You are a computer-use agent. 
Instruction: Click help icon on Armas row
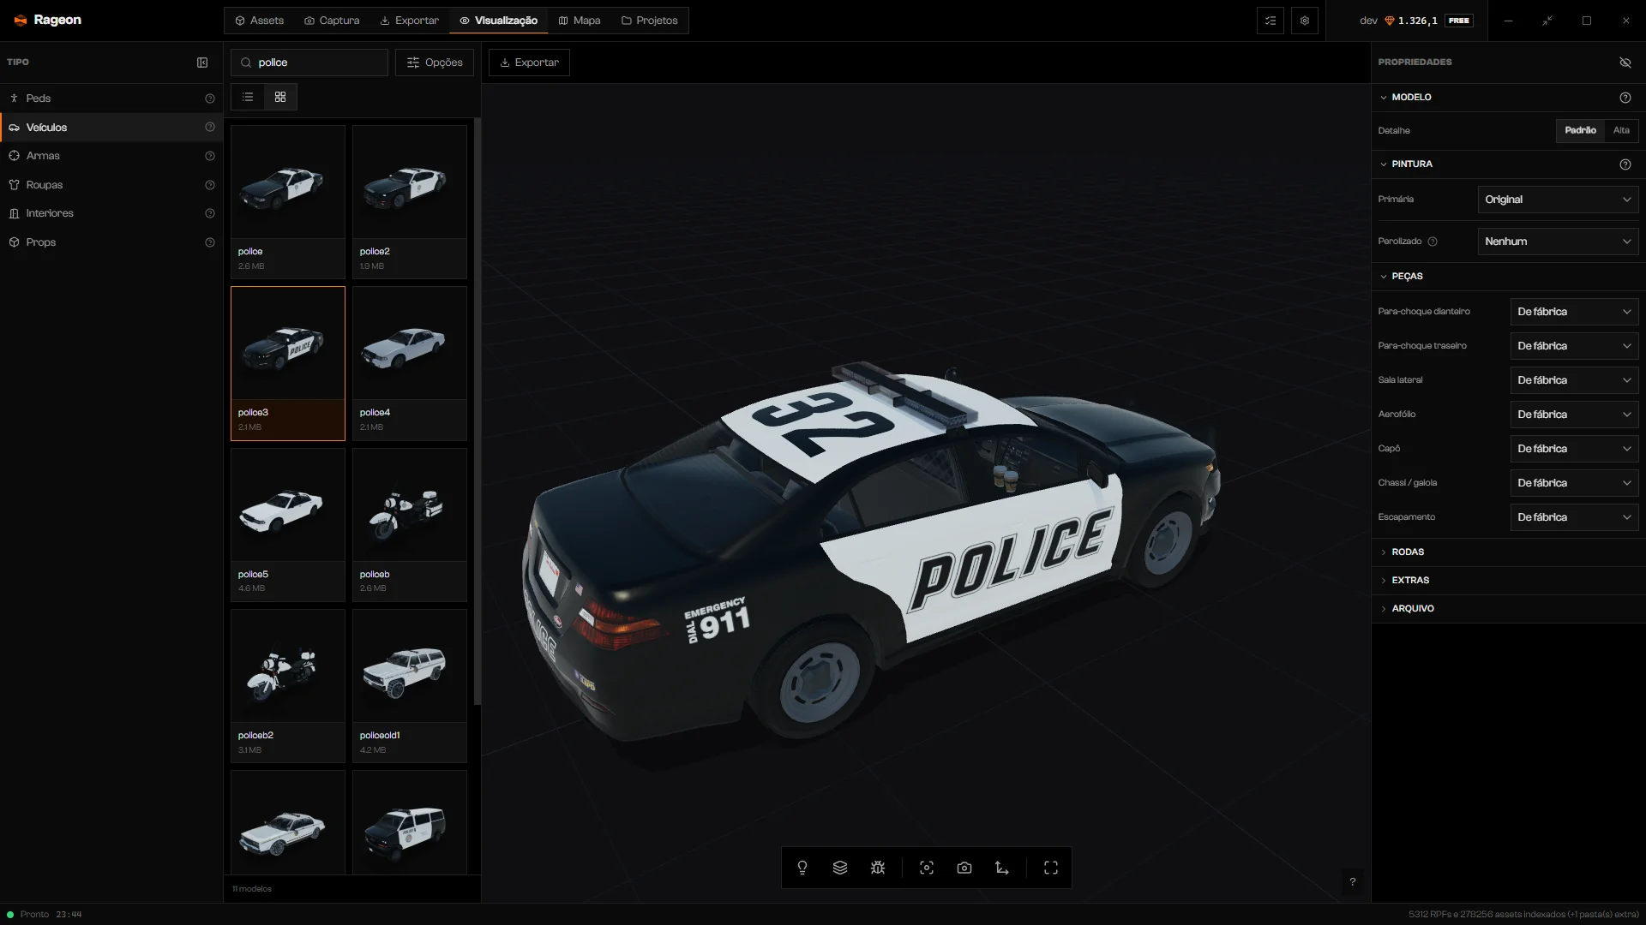coord(210,156)
